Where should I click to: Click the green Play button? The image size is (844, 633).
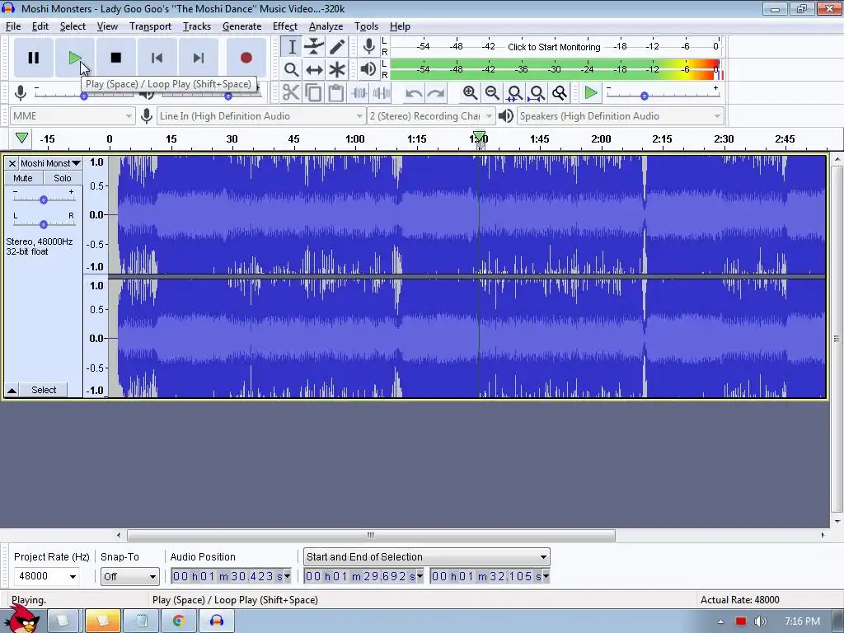point(75,58)
